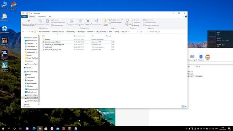Click the Refresh button beside the address bar
The image size is (233, 131).
click(141, 32)
